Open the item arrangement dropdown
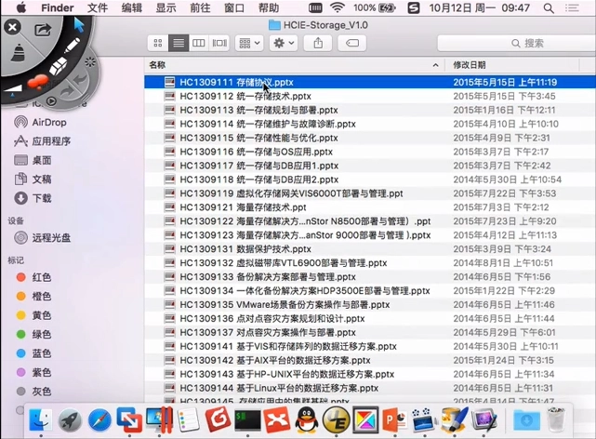The image size is (596, 439). (249, 43)
